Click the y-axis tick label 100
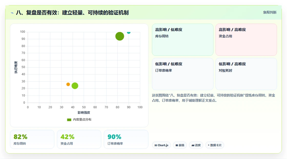This screenshot has width=287, height=159. click(23, 32)
